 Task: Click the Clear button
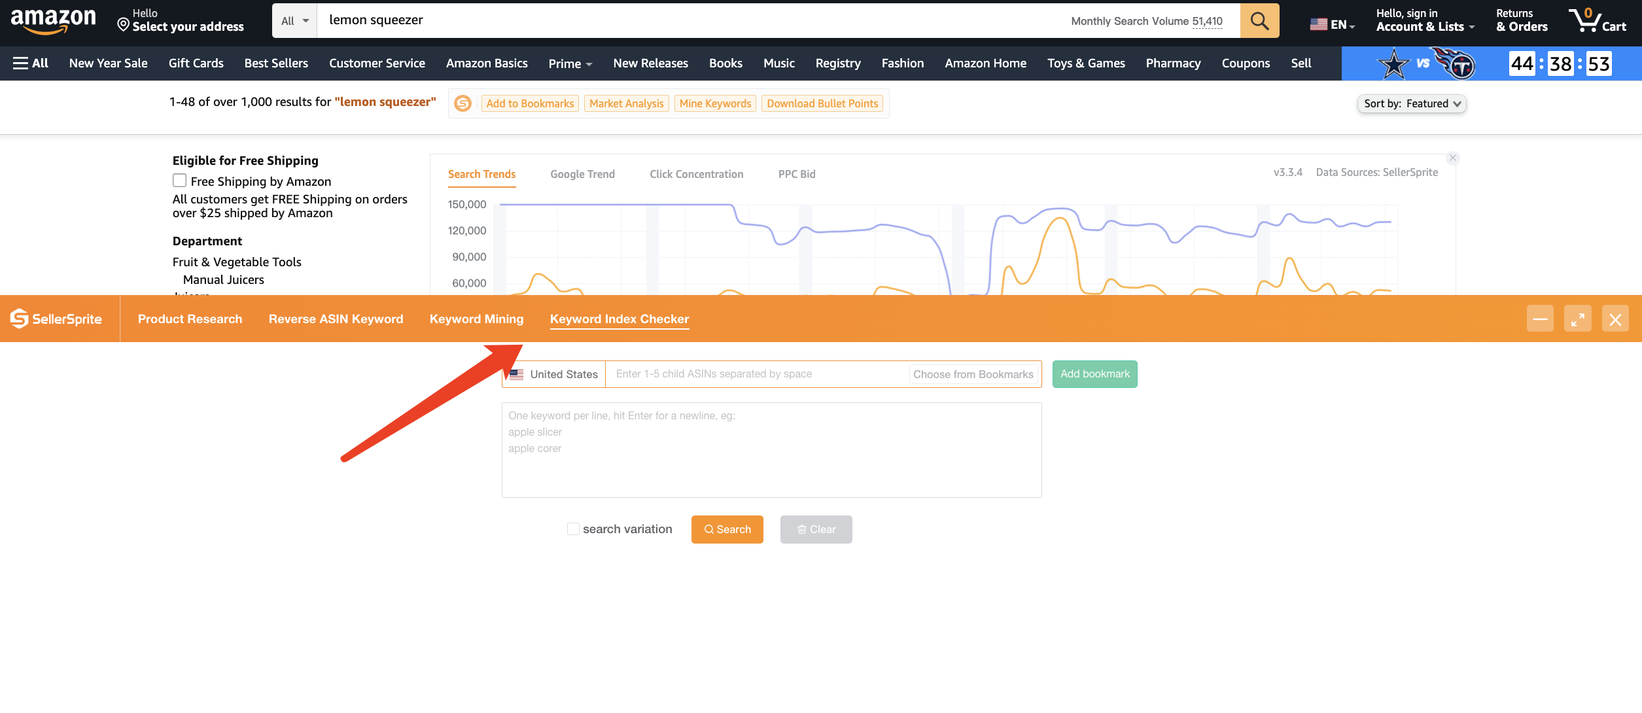tap(816, 529)
